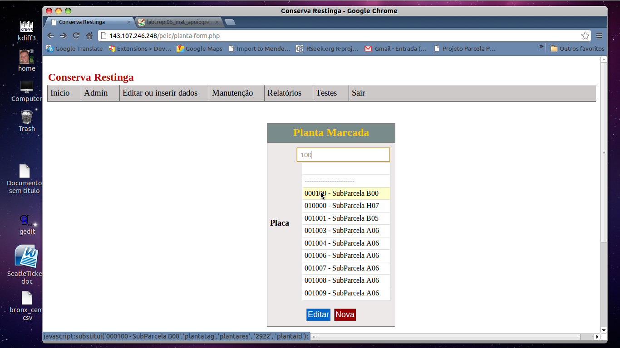
Task: Go to the browser home page
Action: point(89,36)
